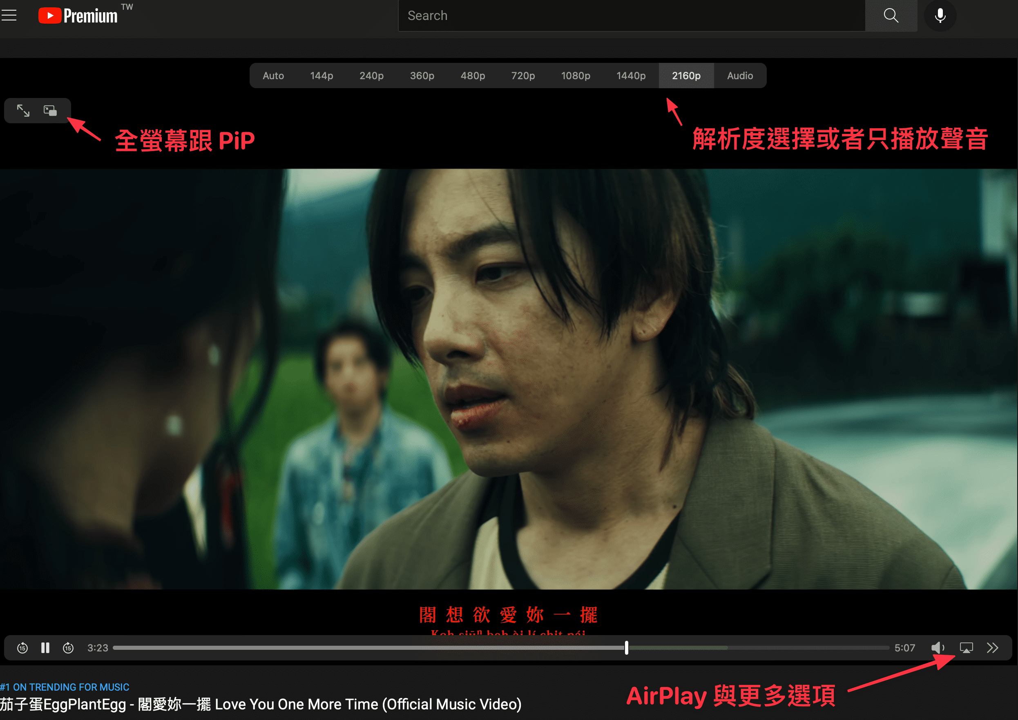
Task: Mute the video with the speaker icon
Action: click(x=937, y=648)
